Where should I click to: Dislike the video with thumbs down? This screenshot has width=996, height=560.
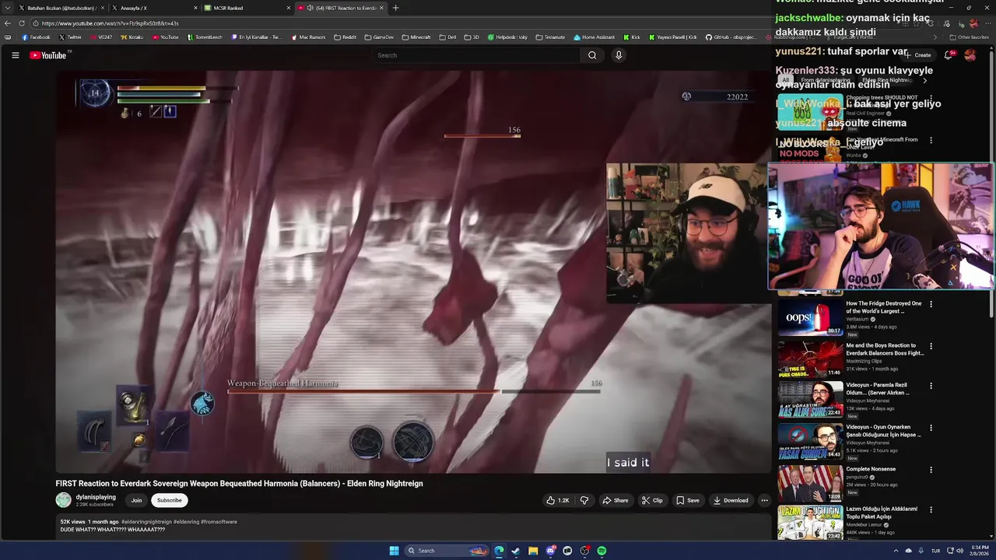(x=584, y=500)
